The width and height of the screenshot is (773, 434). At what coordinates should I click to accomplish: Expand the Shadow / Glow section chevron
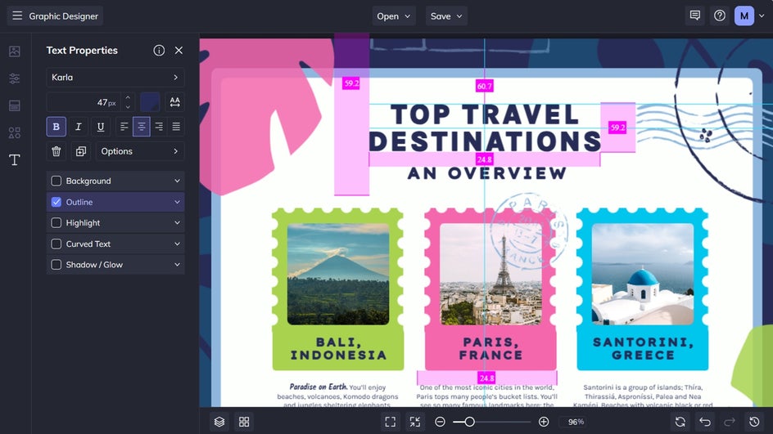(x=177, y=265)
